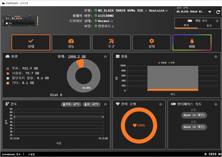Click the temperature point at 15:15:09
The image size is (222, 157).
pos(103,117)
